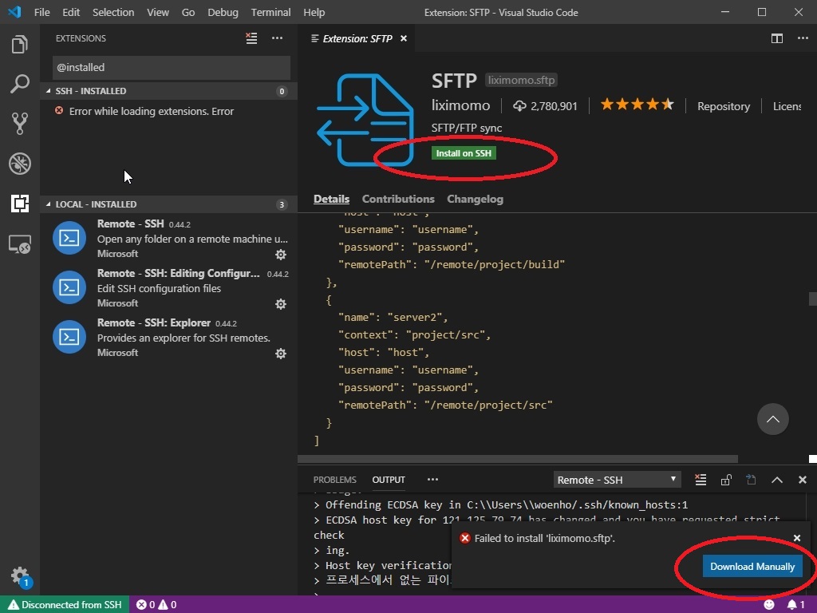The image size is (817, 613).
Task: Switch to the Contributions tab
Action: pos(398,199)
